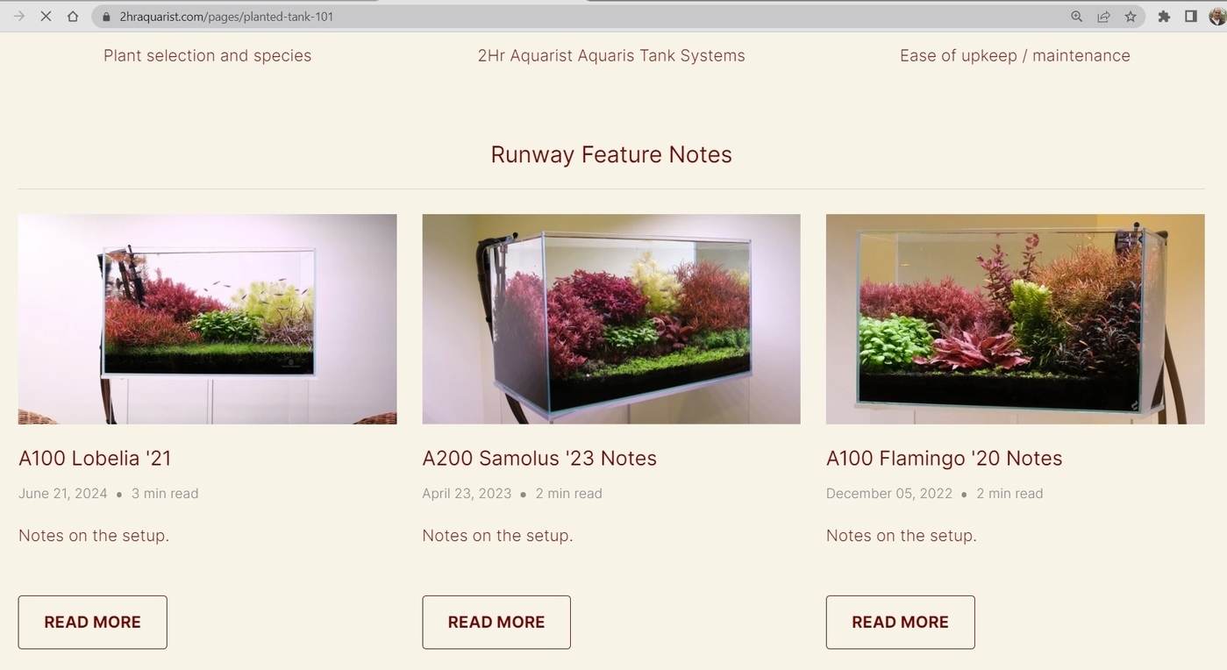
Task: Click '2 min read' under A200 Samolus
Action: click(569, 494)
